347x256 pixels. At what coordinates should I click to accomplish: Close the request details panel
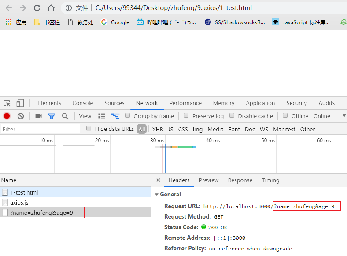coord(159,180)
